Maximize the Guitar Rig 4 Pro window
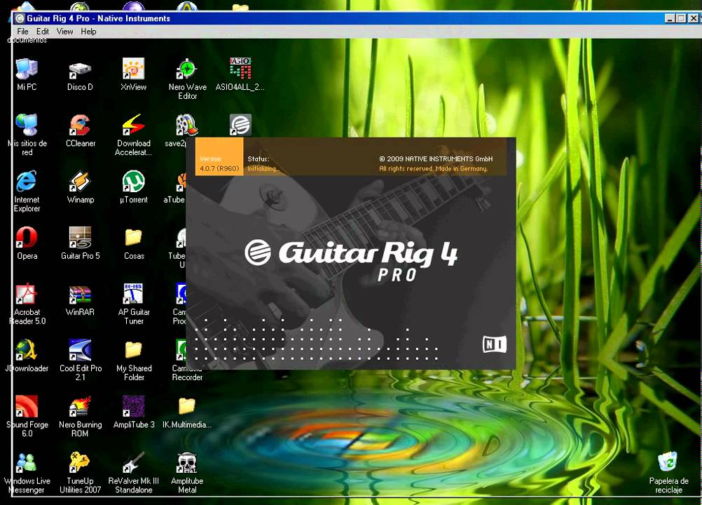 coord(682,18)
